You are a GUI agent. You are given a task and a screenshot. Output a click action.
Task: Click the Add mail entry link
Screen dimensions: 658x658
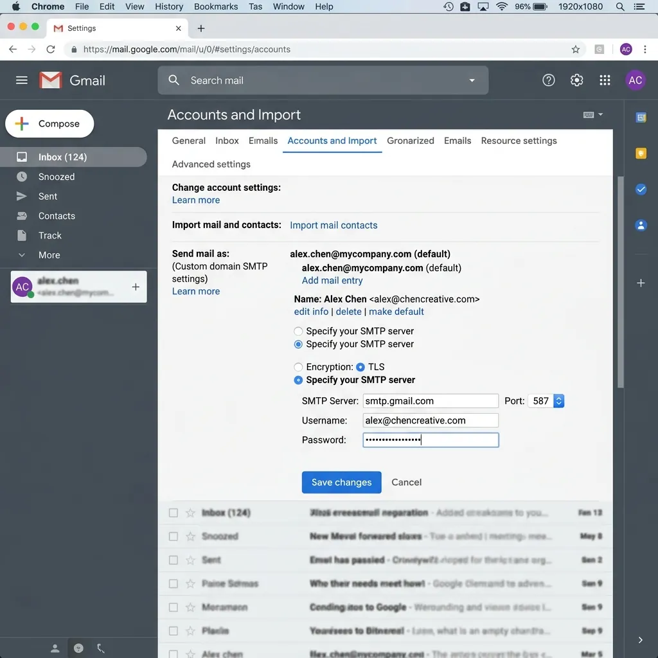click(x=332, y=280)
